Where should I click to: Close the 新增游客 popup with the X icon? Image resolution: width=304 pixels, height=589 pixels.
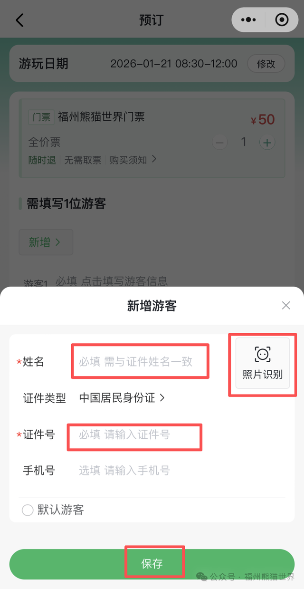coord(286,305)
